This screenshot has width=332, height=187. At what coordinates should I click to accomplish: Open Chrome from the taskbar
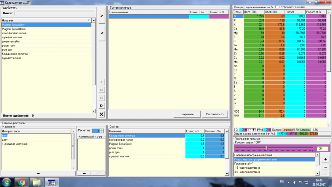click(x=21, y=182)
